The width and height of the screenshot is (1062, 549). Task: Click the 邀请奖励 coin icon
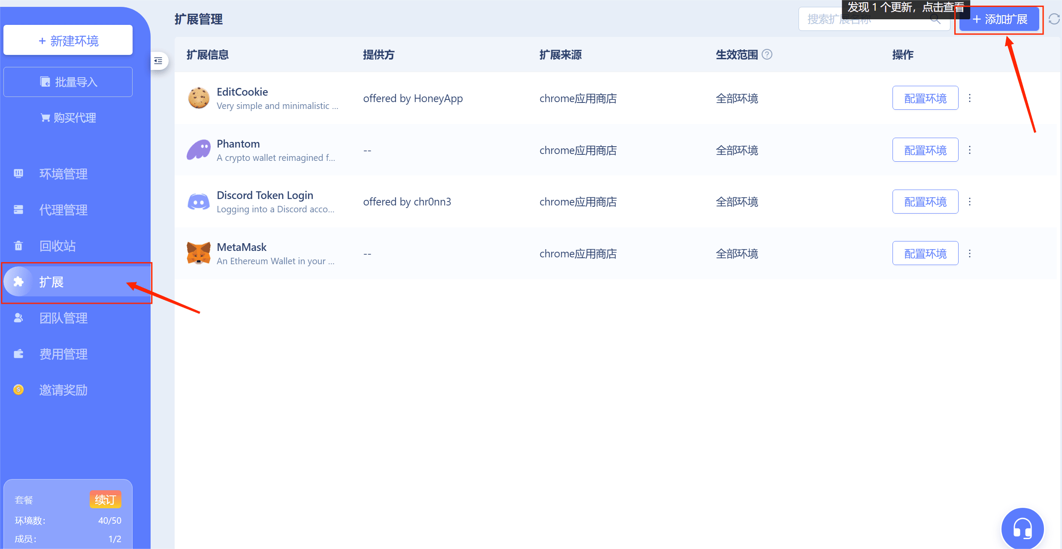click(x=18, y=389)
